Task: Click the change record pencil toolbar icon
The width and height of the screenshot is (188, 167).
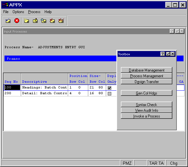Action: coord(35,21)
